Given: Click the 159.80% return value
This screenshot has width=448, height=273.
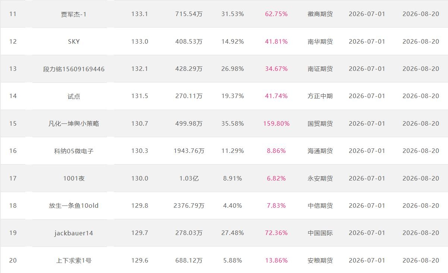Looking at the screenshot, I should (x=276, y=123).
